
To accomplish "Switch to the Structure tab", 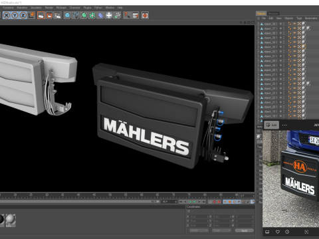I will [x=273, y=13].
